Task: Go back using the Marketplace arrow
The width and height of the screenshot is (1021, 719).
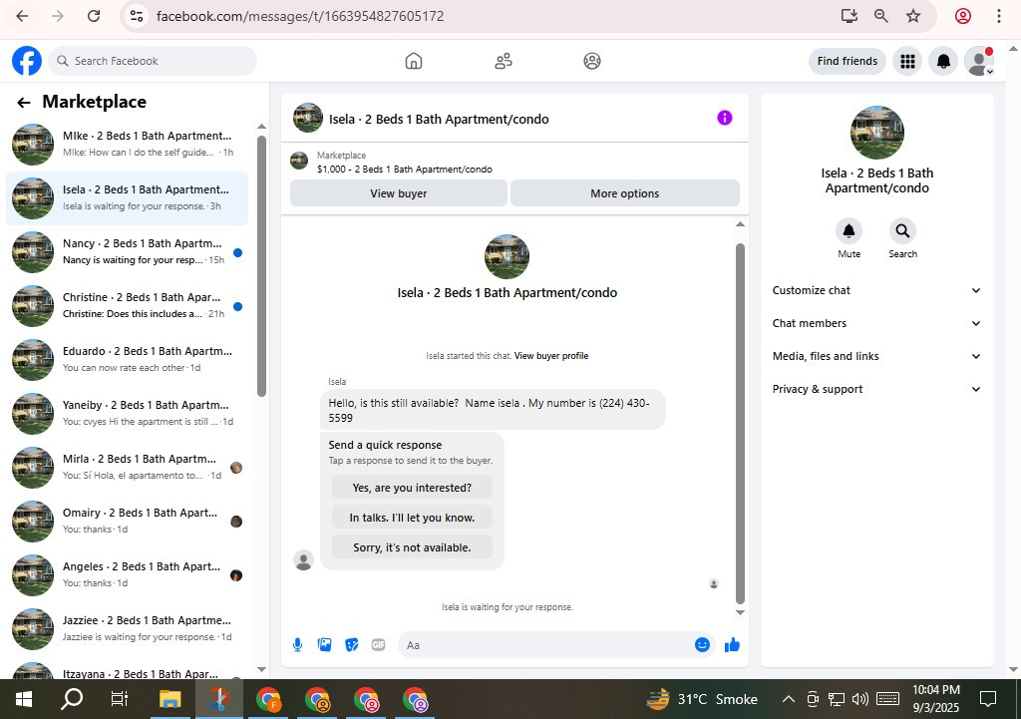Action: [x=24, y=103]
